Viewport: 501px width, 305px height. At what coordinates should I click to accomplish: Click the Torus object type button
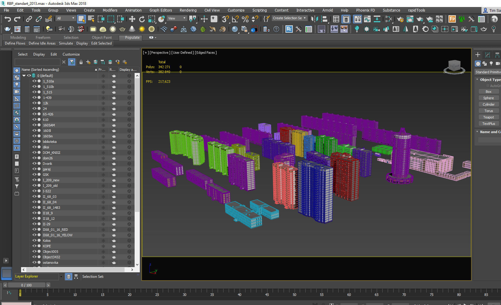[x=488, y=111]
